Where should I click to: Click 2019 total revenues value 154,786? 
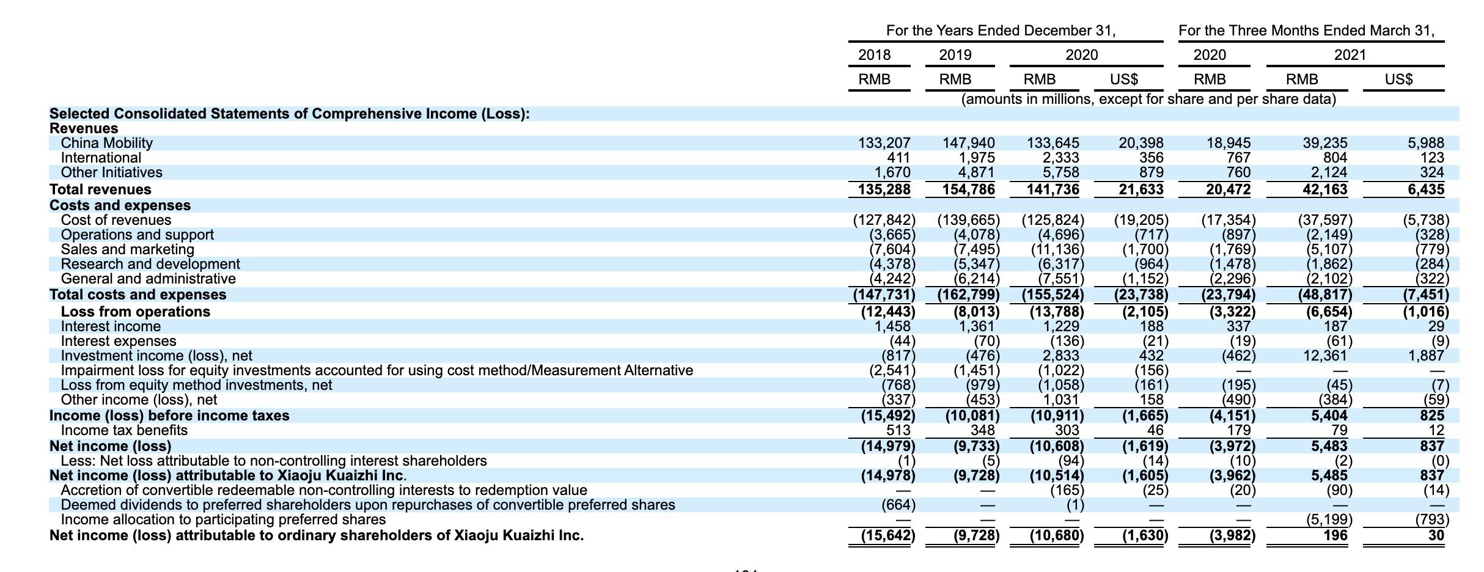point(968,189)
